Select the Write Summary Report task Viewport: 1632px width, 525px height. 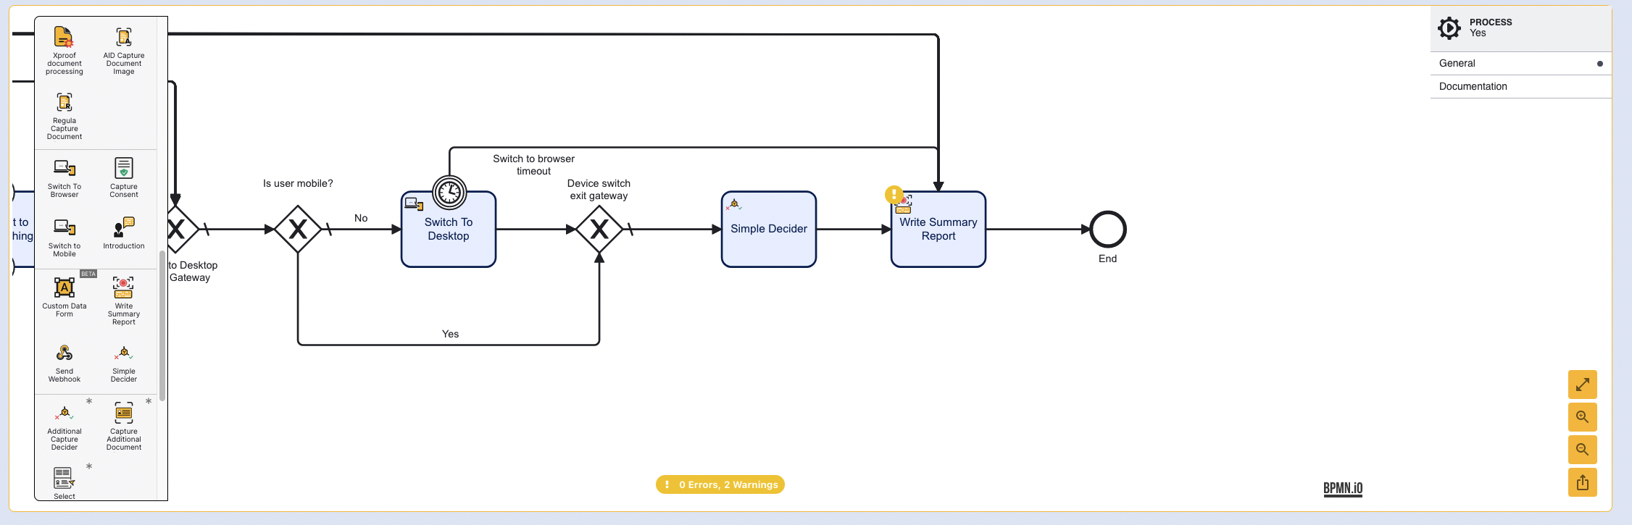click(938, 229)
